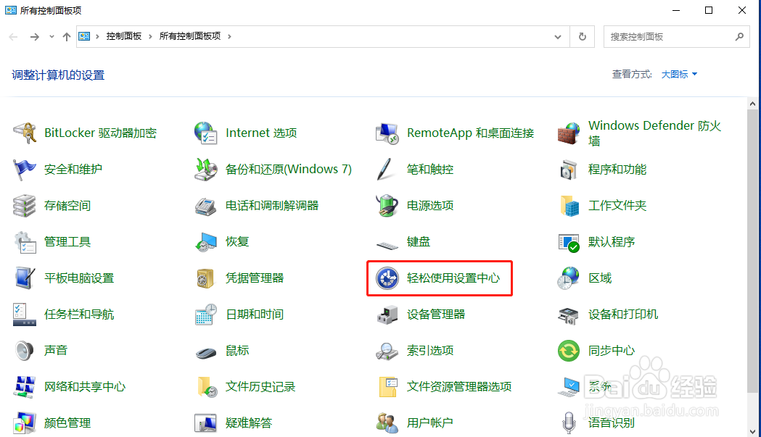Refresh the control panel view
This screenshot has width=761, height=437.
[x=583, y=37]
